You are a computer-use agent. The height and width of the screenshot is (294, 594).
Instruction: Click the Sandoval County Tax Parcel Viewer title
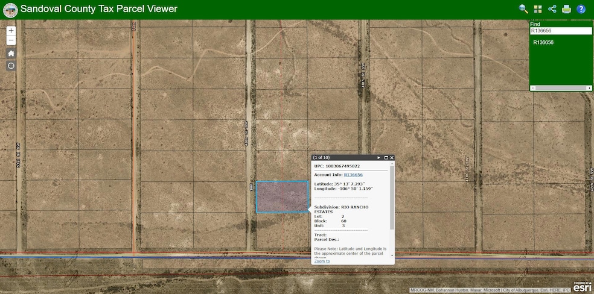coord(99,9)
